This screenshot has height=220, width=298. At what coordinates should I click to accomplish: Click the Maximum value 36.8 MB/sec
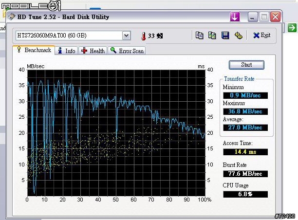coord(245,111)
